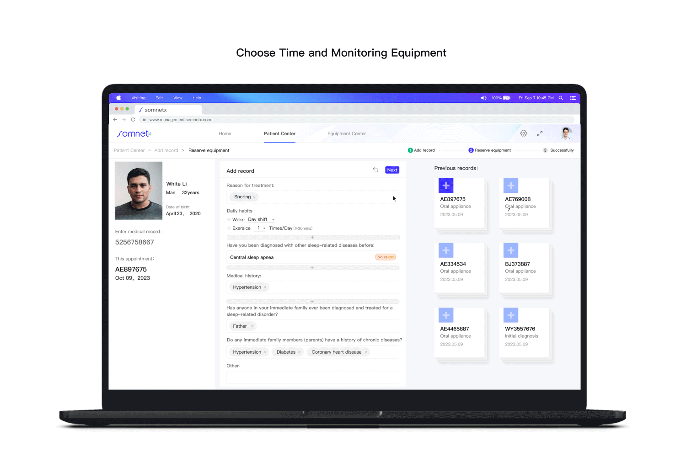This screenshot has height=457, width=686.
Task: Click the browser forward arrow
Action: pos(124,120)
